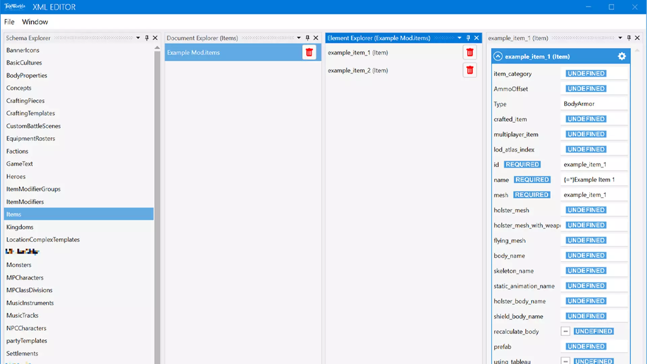647x364 pixels.
Task: Select example_item_2 in Element Explorer
Action: click(x=358, y=70)
